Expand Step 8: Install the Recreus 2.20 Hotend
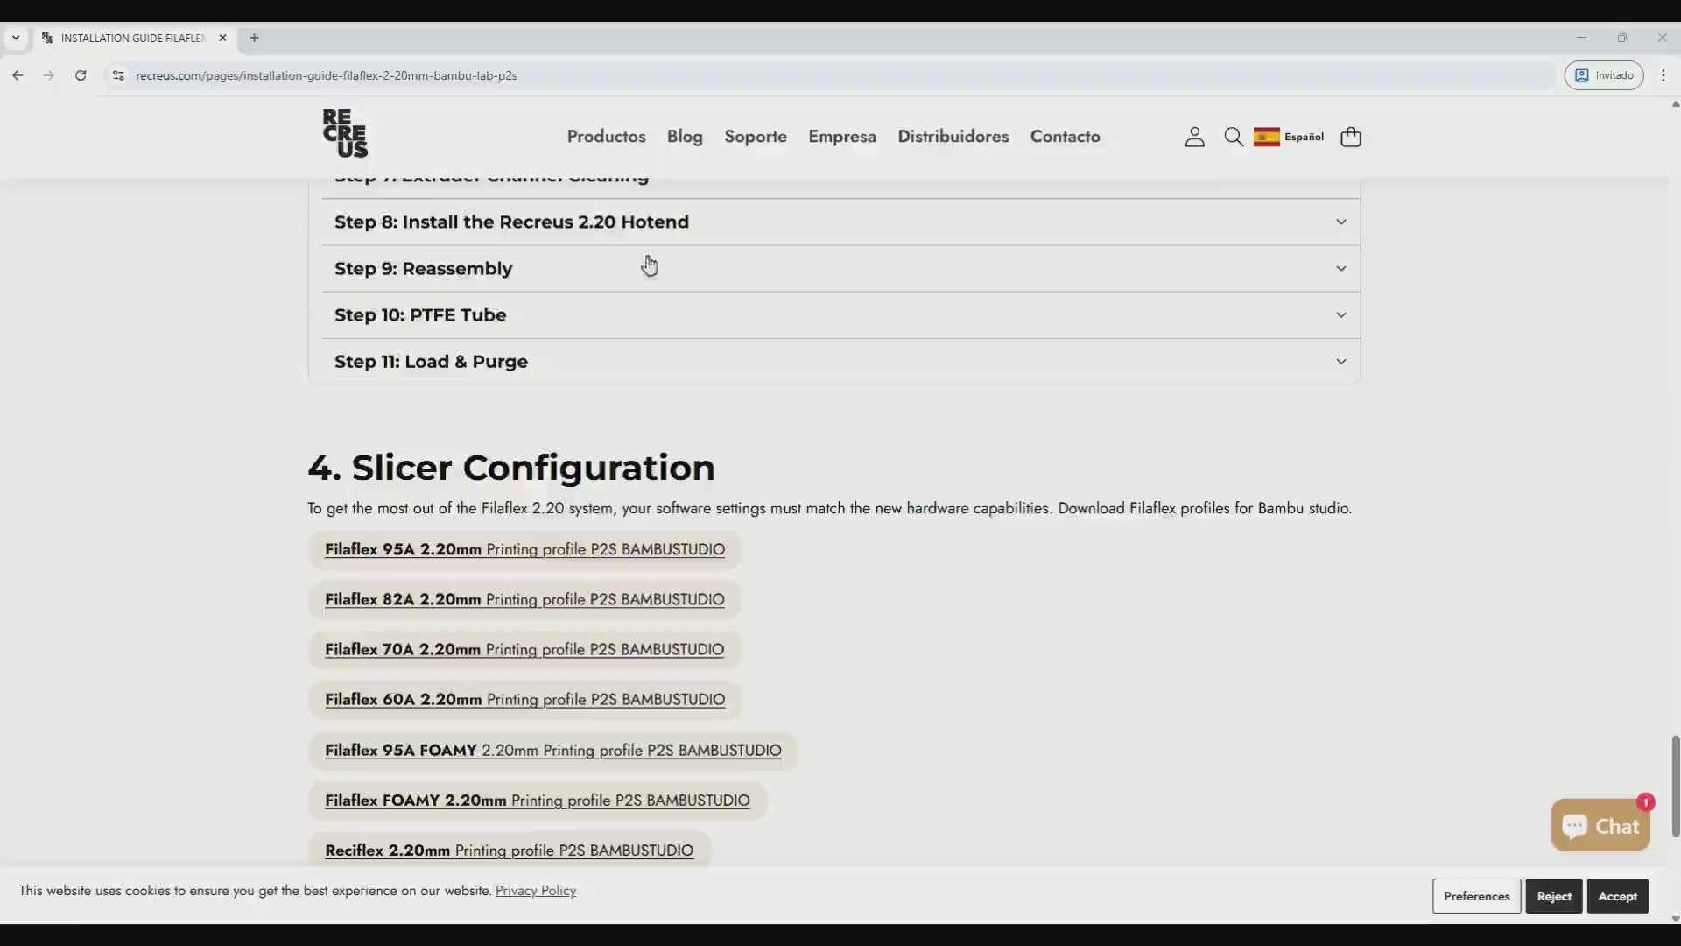This screenshot has height=946, width=1681. coord(839,222)
